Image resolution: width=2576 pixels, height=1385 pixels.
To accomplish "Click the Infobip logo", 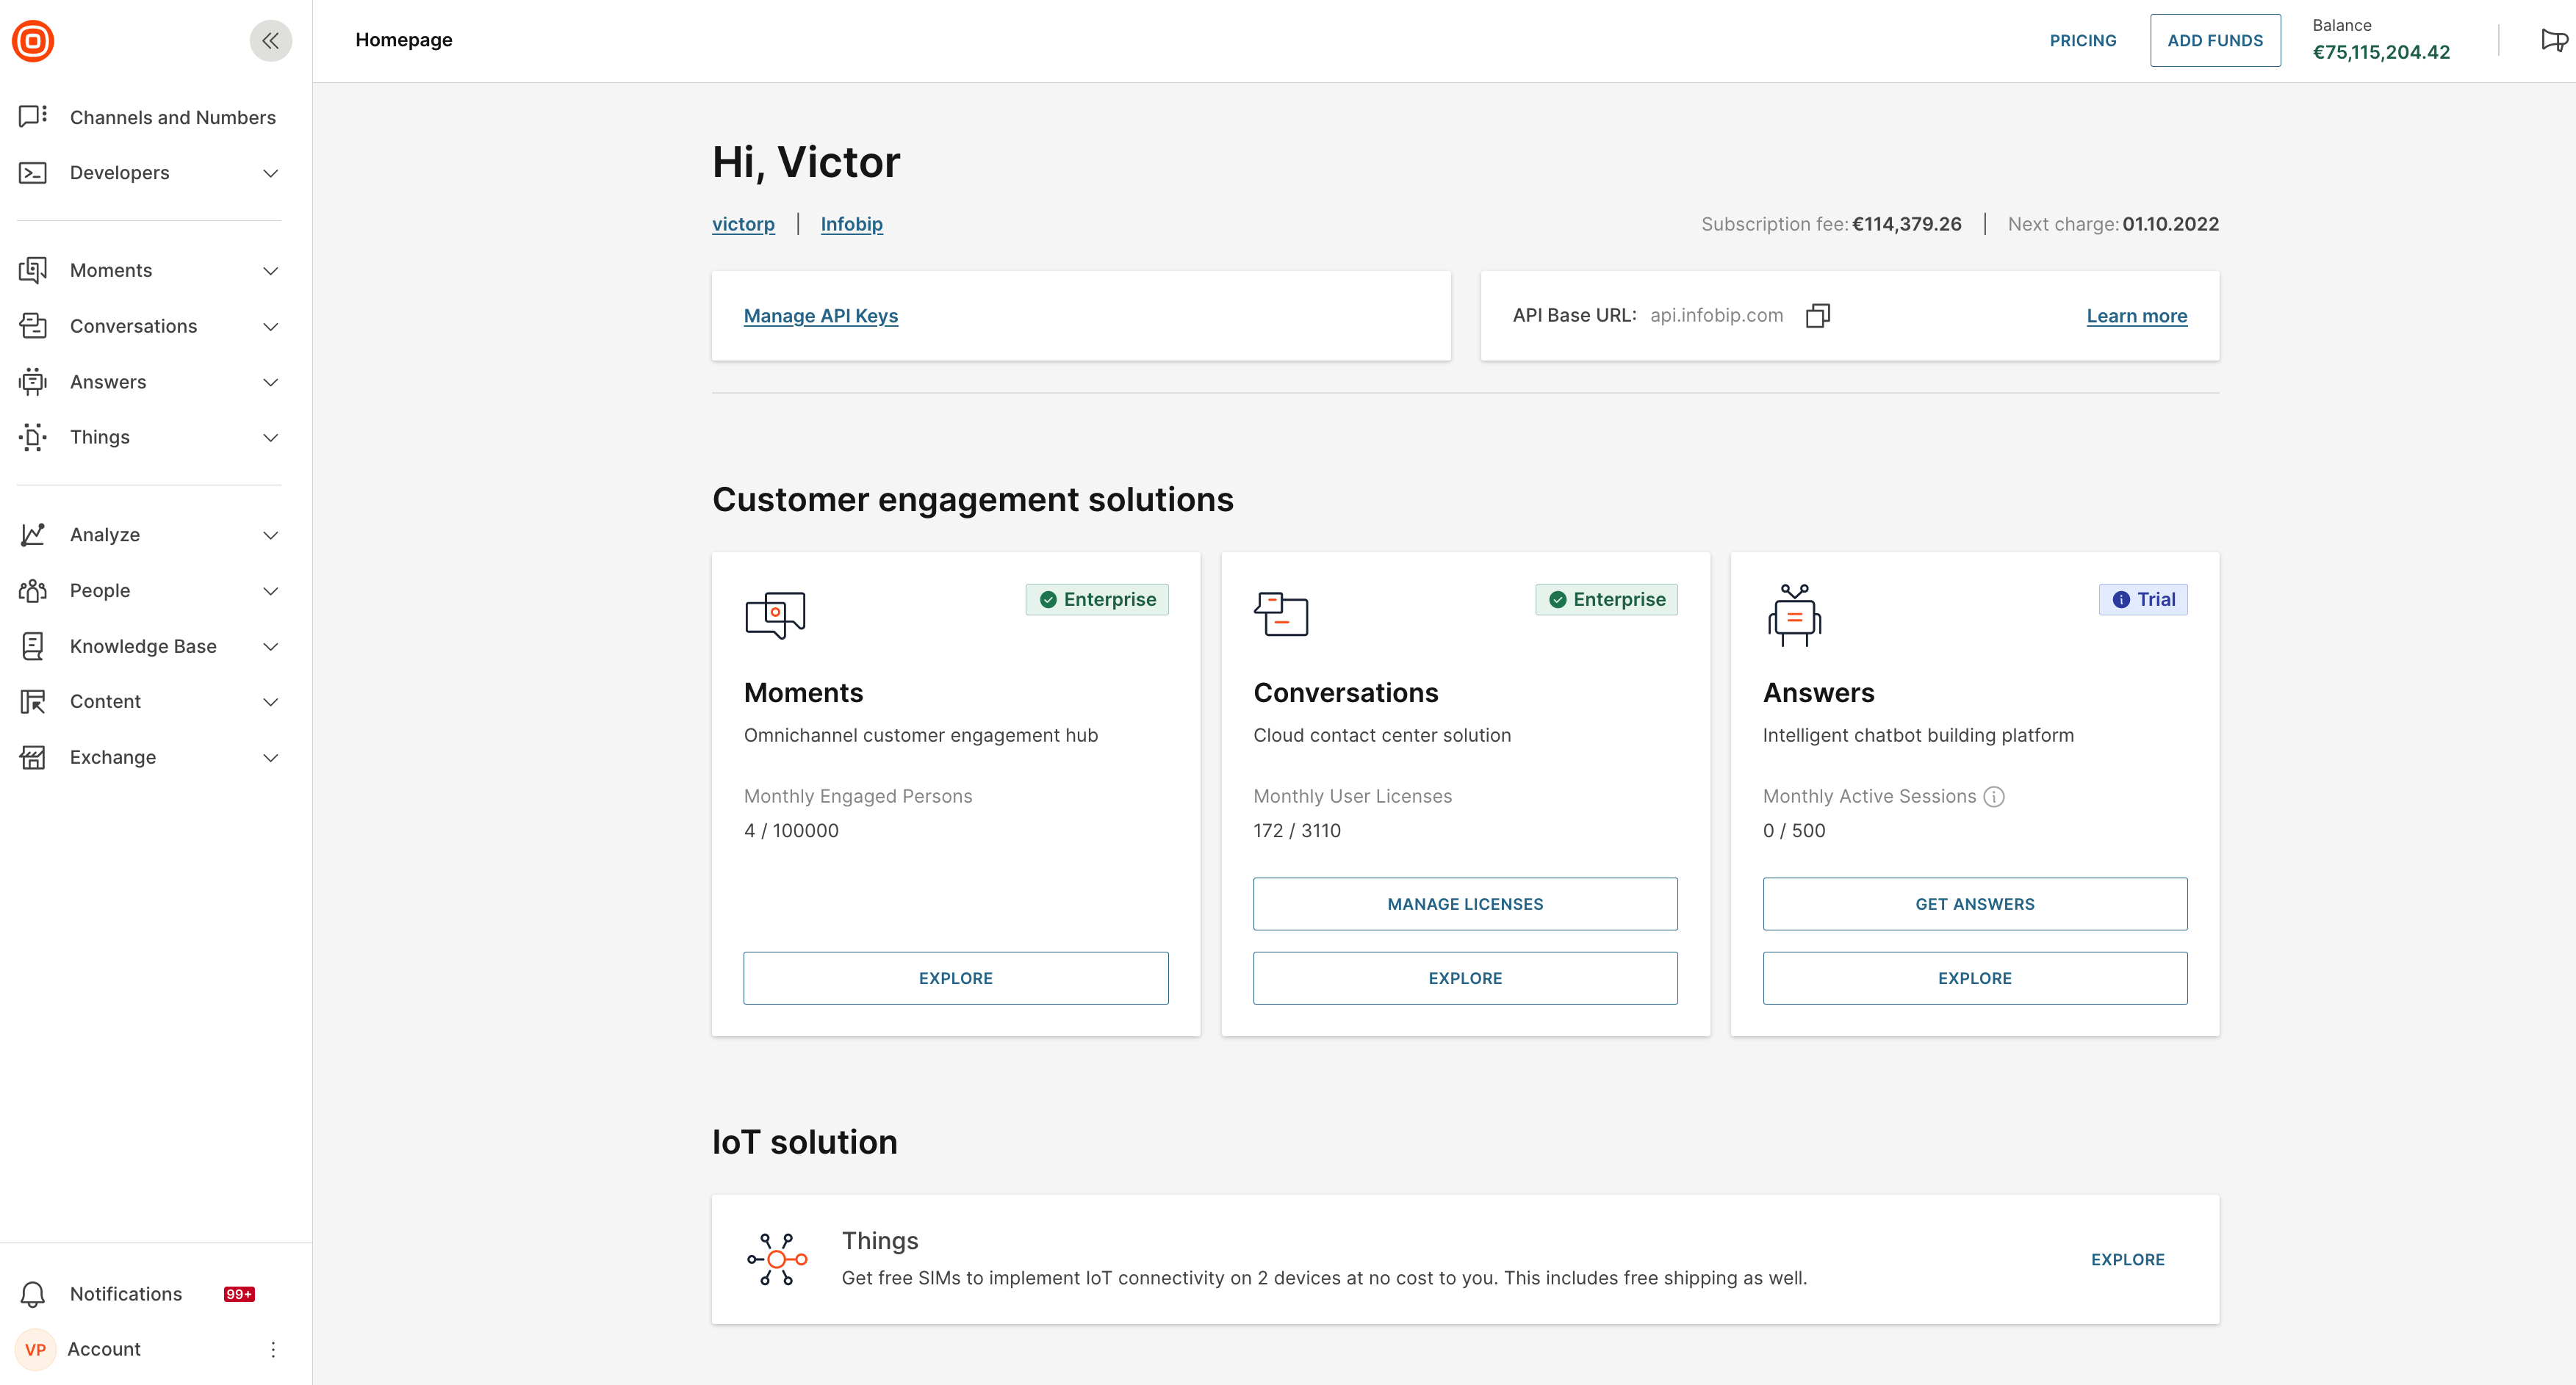I will tap(33, 40).
